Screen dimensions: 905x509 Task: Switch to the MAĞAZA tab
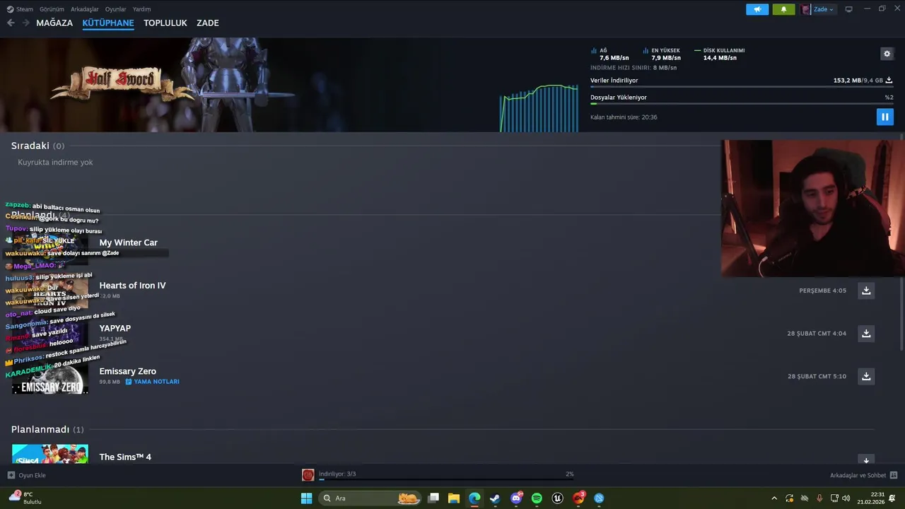point(54,23)
